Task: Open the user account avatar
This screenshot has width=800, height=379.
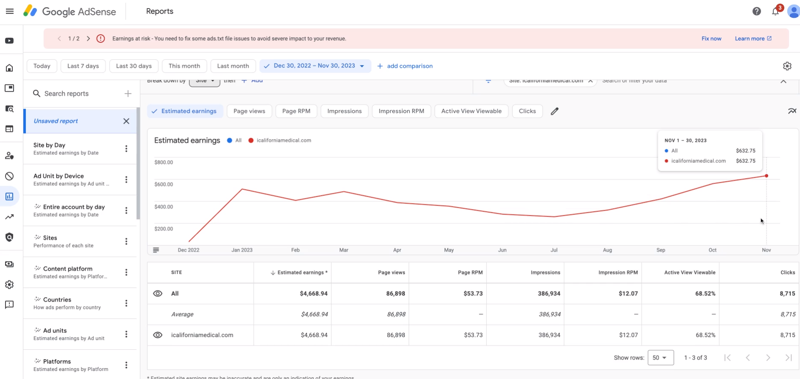Action: tap(793, 11)
